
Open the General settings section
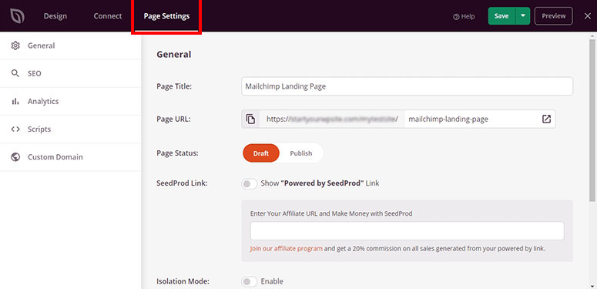tap(70, 45)
